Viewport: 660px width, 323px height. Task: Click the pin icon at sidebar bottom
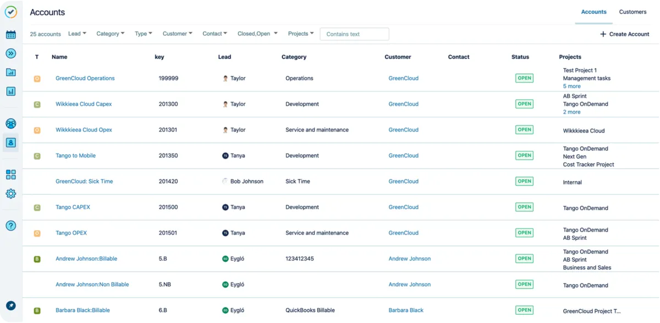click(10, 305)
